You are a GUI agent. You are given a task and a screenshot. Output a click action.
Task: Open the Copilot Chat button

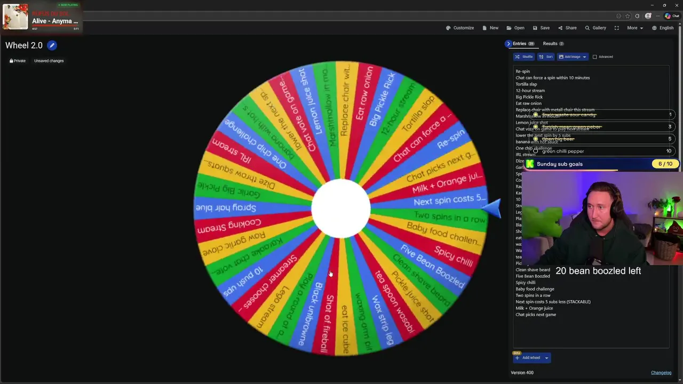point(672,16)
